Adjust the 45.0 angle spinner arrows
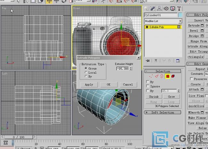The image size is (208, 149). (x=179, y=91)
